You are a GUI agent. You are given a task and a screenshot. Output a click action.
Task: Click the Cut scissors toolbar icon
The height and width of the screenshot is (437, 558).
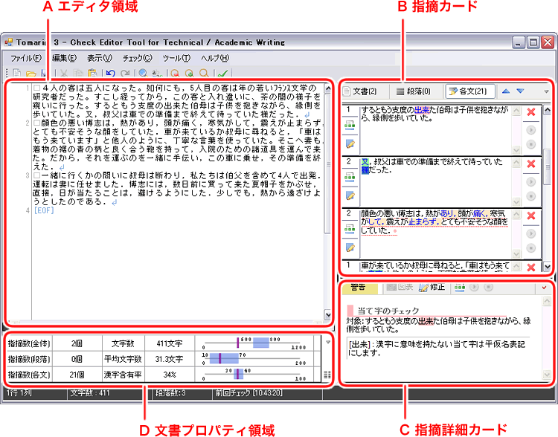pyautogui.click(x=64, y=74)
